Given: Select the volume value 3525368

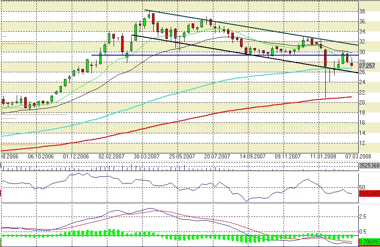Looking at the screenshot, I should 369,166.
